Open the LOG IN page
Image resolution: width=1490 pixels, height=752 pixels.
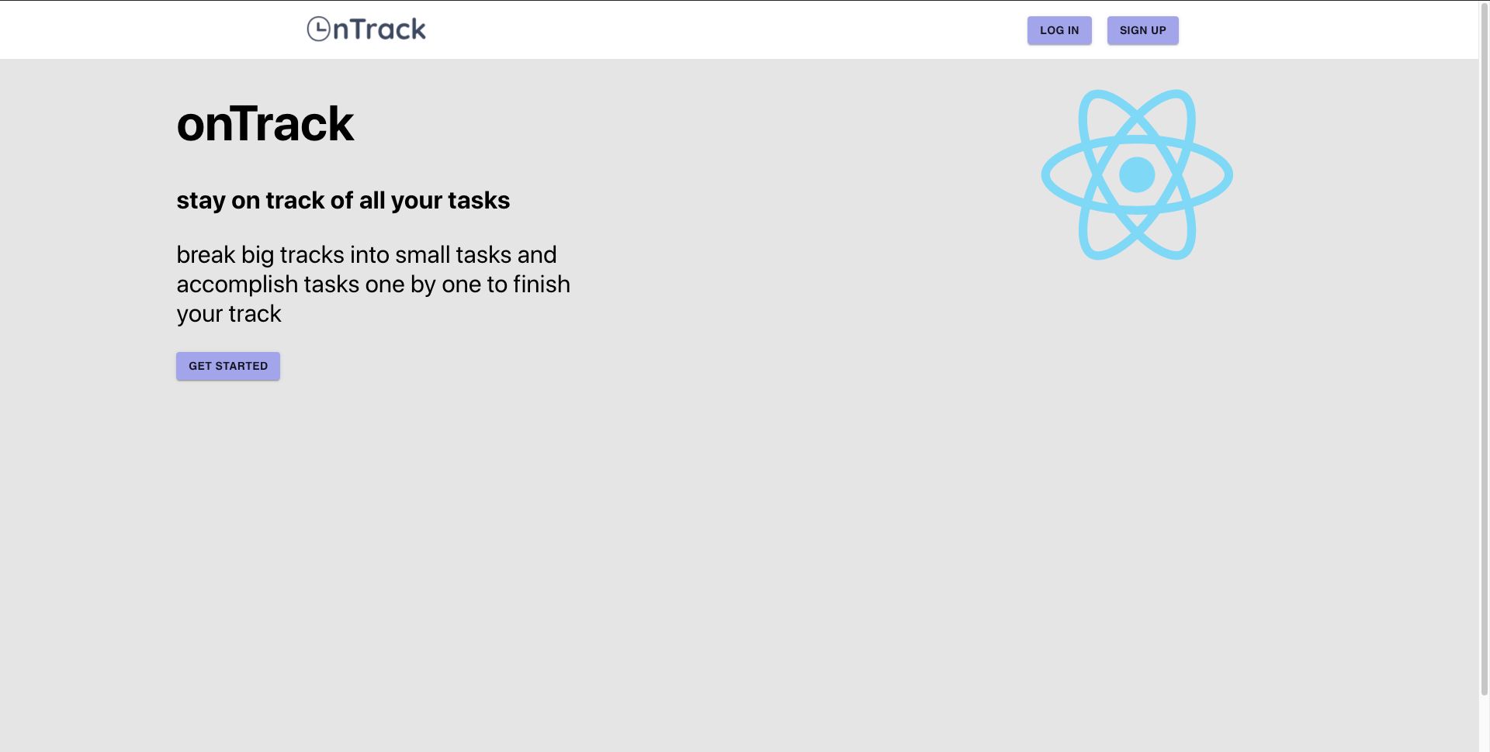[x=1059, y=30]
